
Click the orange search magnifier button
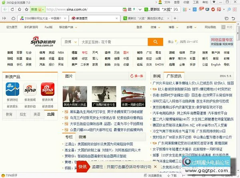[x=153, y=42]
